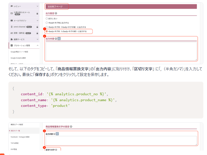Select <body>タグの前 output radio option

pos(47,31)
